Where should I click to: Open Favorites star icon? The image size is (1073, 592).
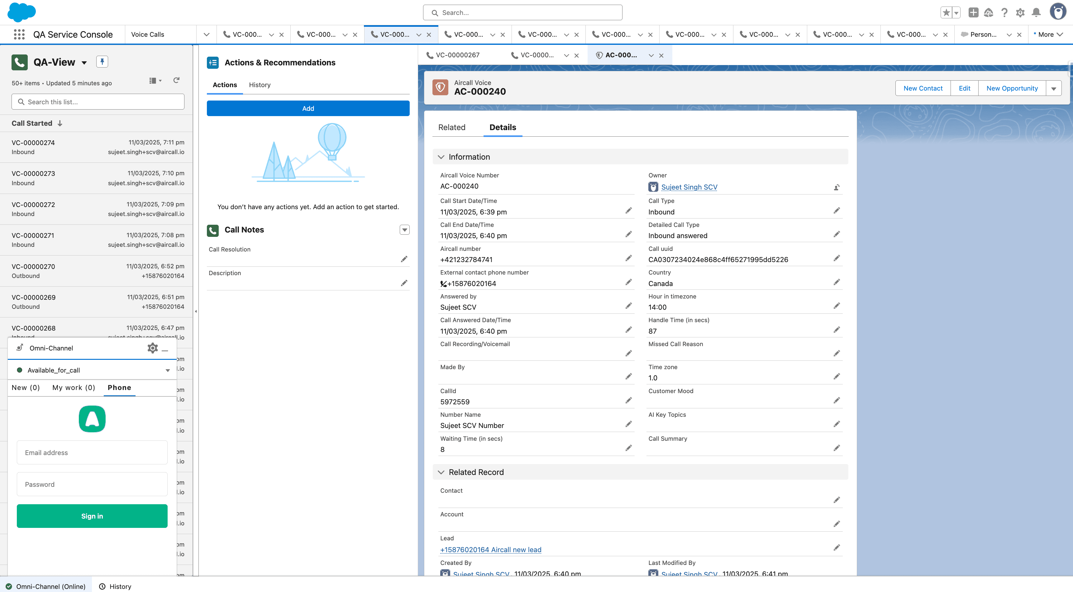tap(946, 12)
